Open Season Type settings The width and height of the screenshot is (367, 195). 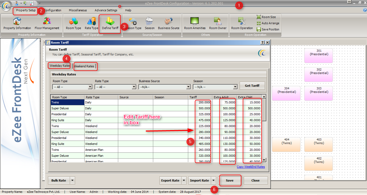pos(133,23)
